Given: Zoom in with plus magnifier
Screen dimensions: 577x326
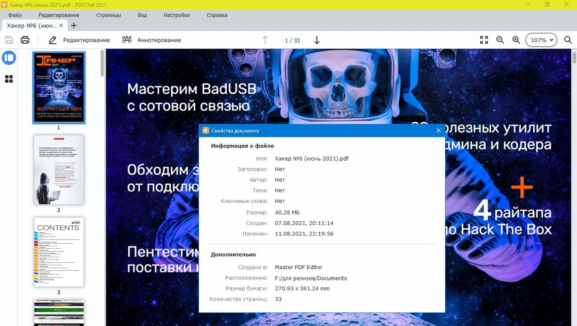Looking at the screenshot, I should [516, 40].
